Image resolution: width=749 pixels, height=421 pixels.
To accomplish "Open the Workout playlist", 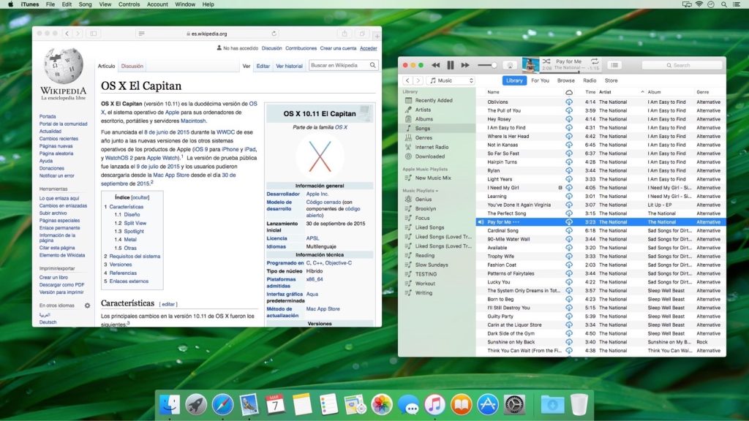I will pyautogui.click(x=425, y=283).
